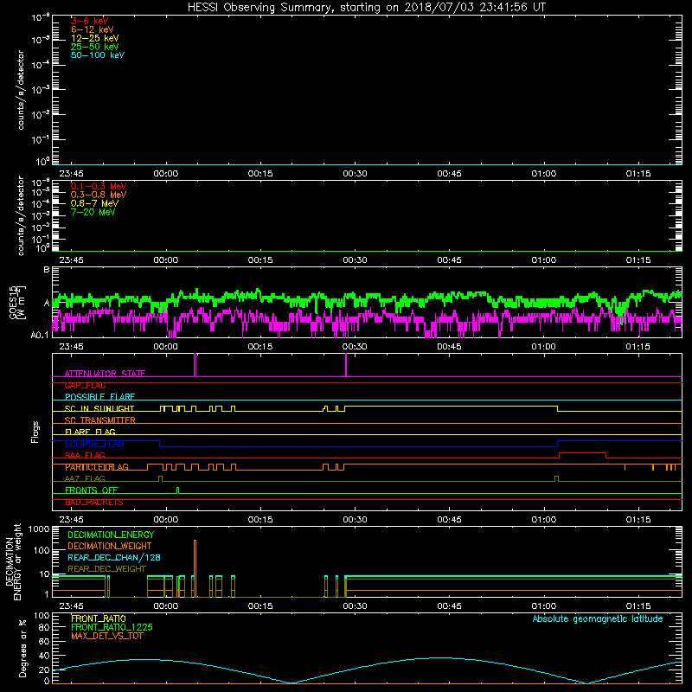Click the 01:15 tick under the decimation panel

pos(638,606)
